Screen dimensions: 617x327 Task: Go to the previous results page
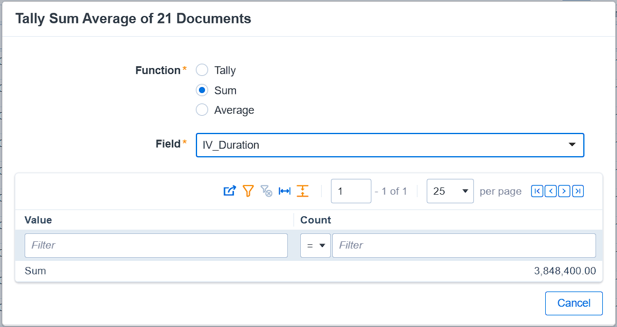point(551,191)
